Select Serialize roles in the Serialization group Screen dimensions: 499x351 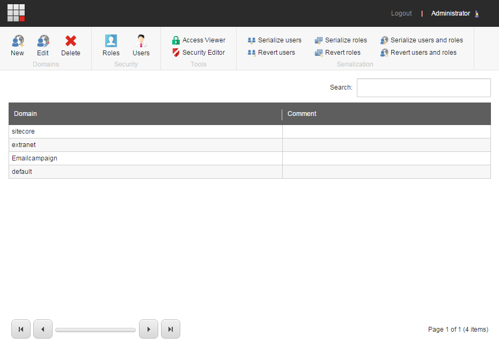click(x=341, y=40)
